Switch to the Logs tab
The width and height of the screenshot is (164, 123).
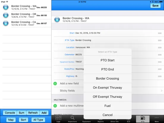(58, 119)
